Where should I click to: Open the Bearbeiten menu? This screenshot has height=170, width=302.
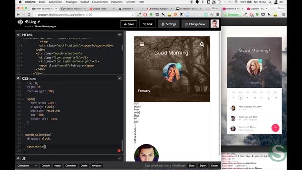pyautogui.click(x=56, y=2)
